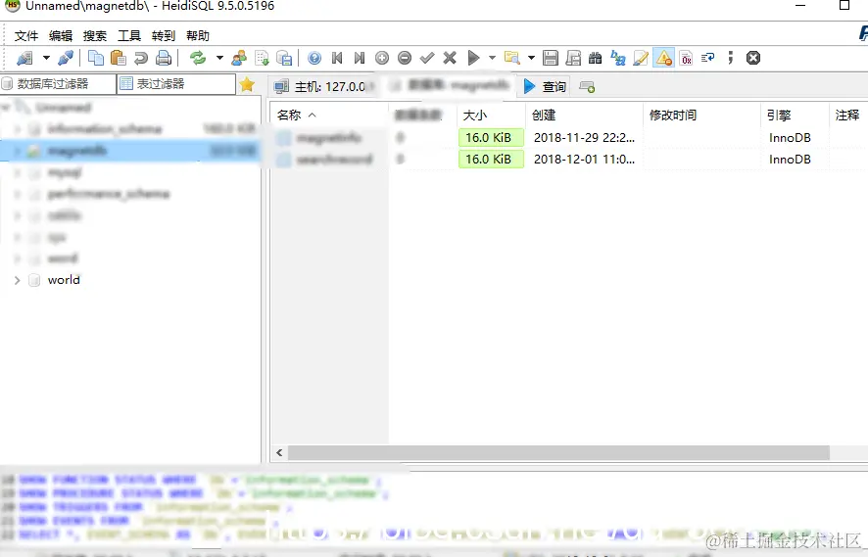
Task: Click the 2018-12-01 11:0... creation cell
Action: (x=584, y=160)
